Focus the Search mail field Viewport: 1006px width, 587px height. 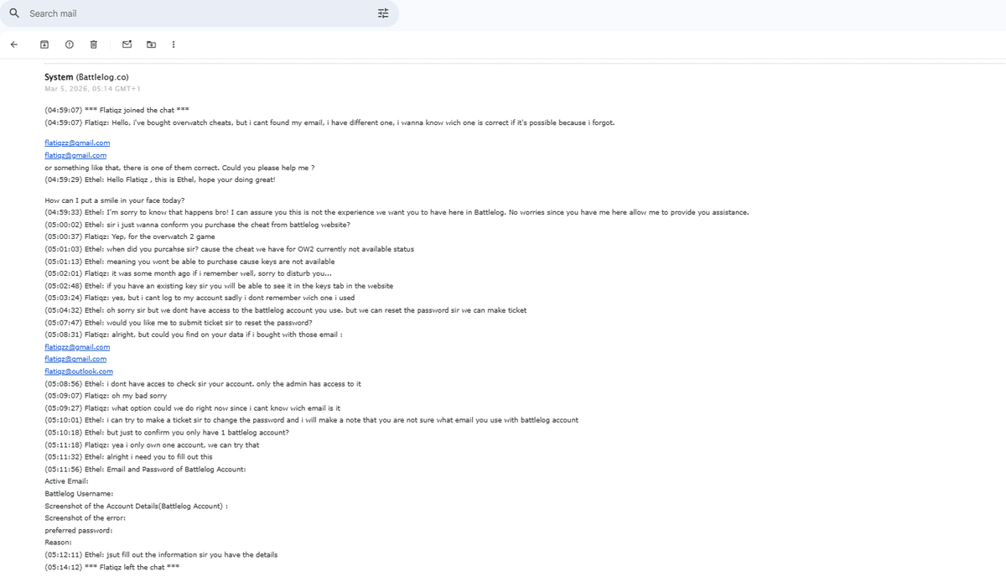tap(199, 13)
